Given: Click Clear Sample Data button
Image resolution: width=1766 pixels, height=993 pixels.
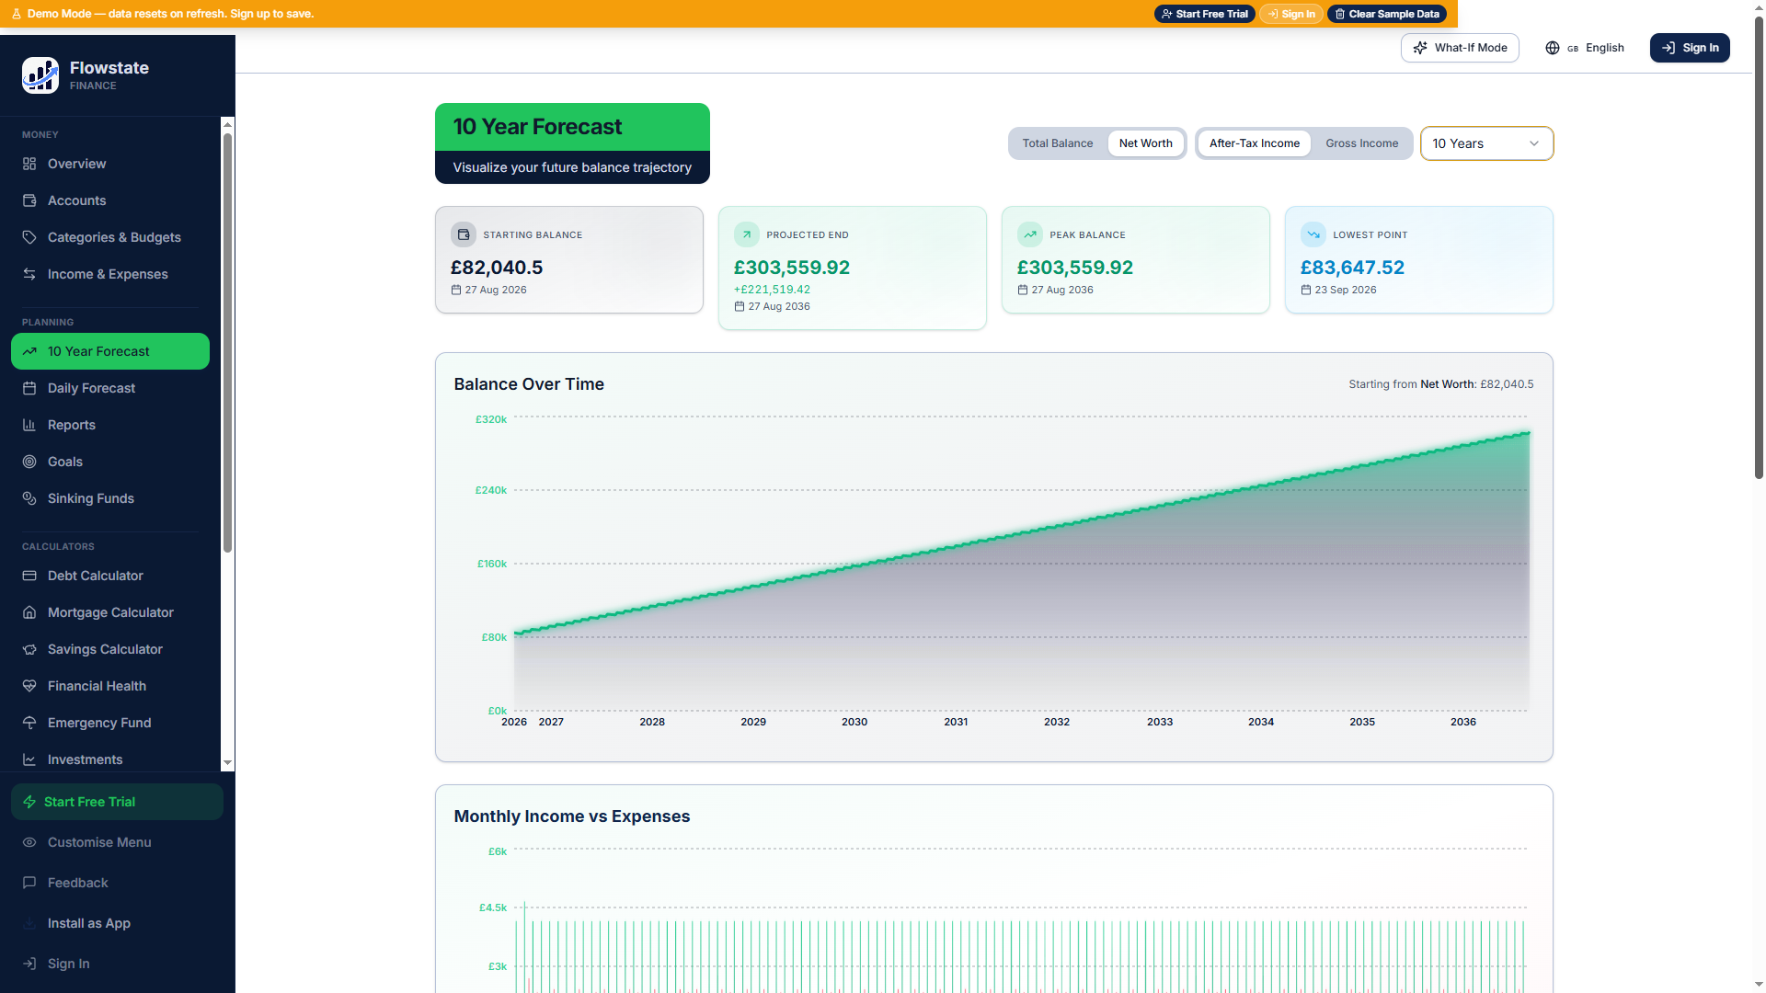Looking at the screenshot, I should pos(1386,14).
